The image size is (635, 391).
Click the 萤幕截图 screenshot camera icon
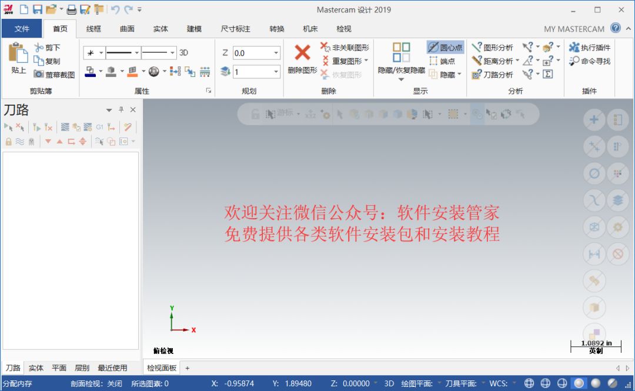pos(39,75)
